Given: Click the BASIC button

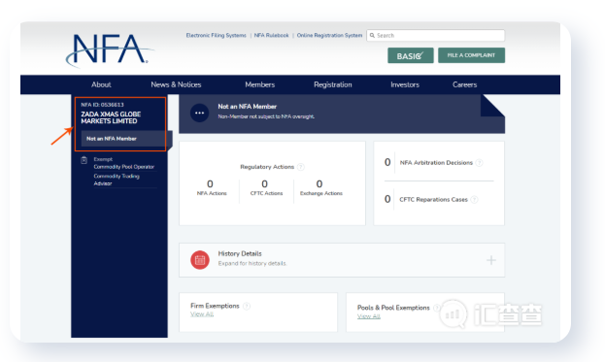Looking at the screenshot, I should 411,55.
